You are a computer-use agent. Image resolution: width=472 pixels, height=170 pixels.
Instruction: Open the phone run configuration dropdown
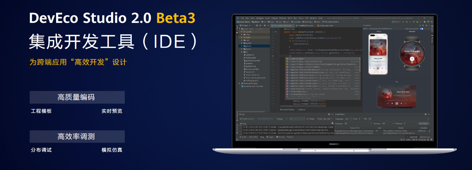[396, 22]
